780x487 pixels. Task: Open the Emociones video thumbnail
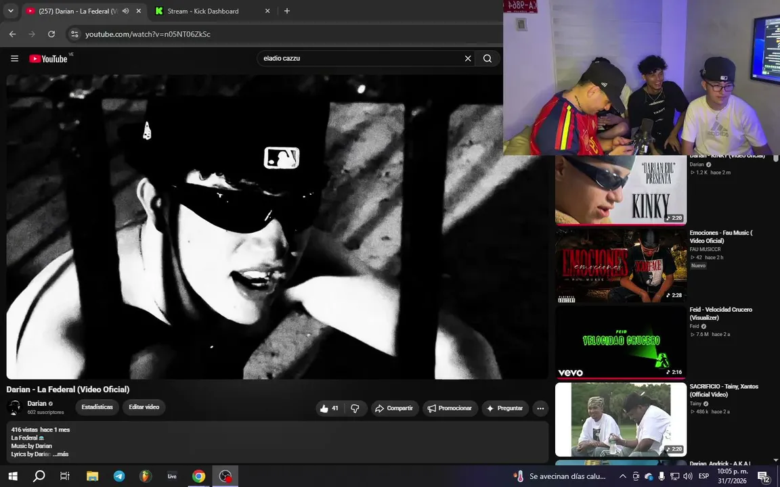621,265
